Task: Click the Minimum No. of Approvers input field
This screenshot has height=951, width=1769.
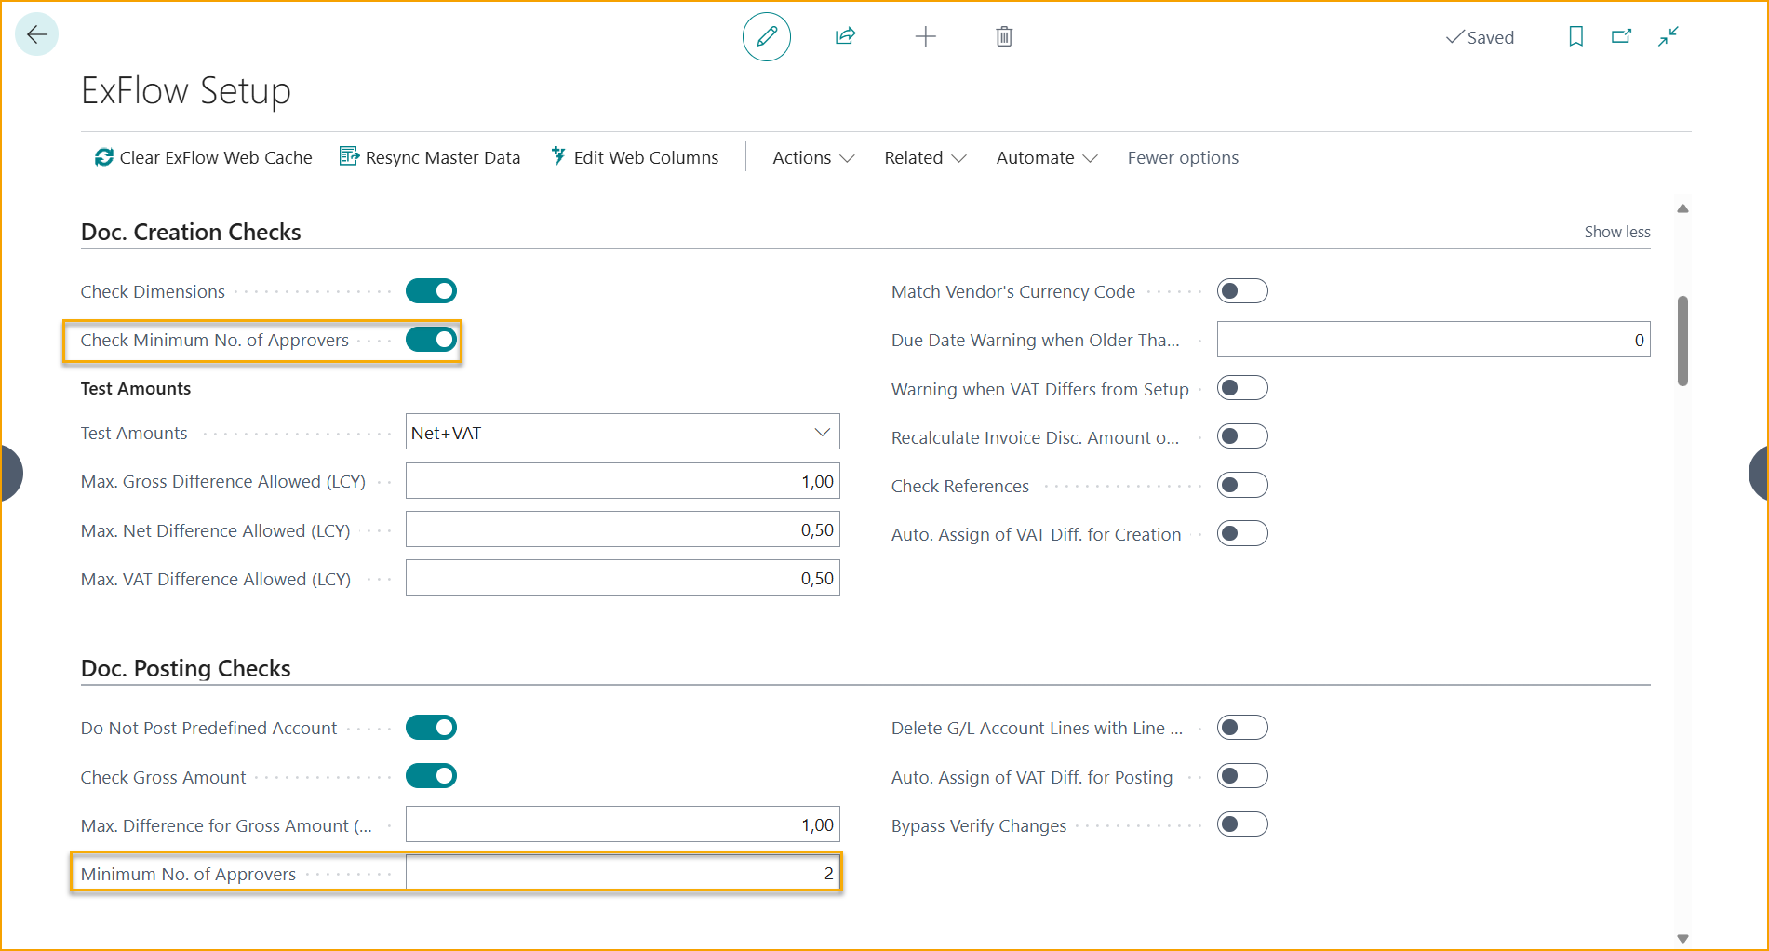Action: [623, 872]
